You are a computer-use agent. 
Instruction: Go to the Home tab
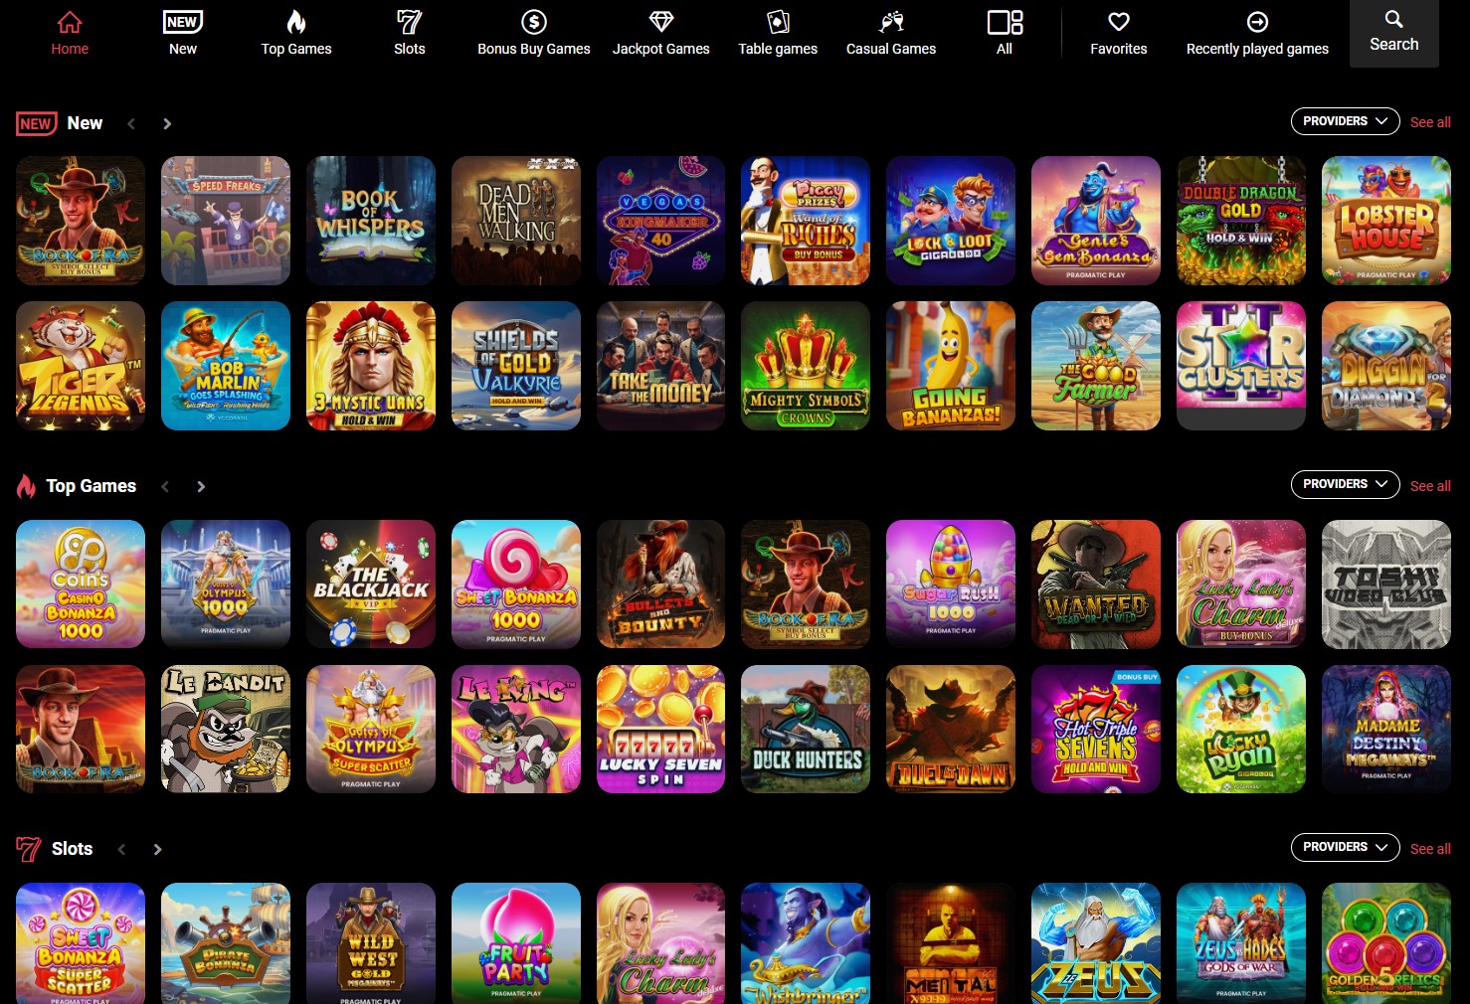(70, 33)
